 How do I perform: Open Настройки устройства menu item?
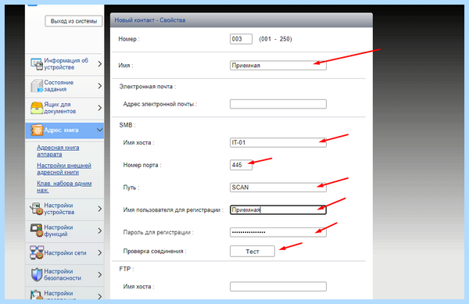(65, 209)
